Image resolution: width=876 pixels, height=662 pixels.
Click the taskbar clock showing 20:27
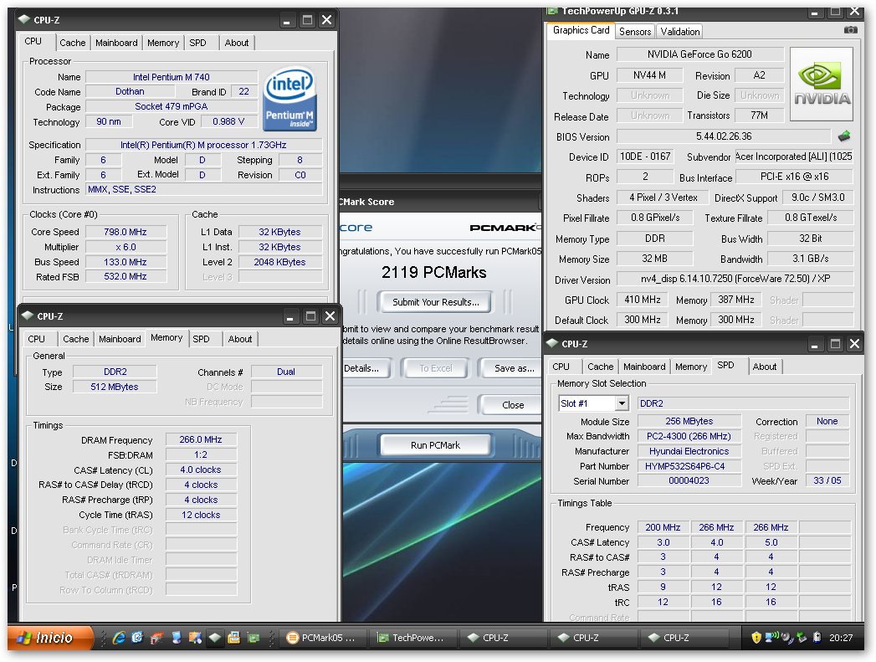841,638
